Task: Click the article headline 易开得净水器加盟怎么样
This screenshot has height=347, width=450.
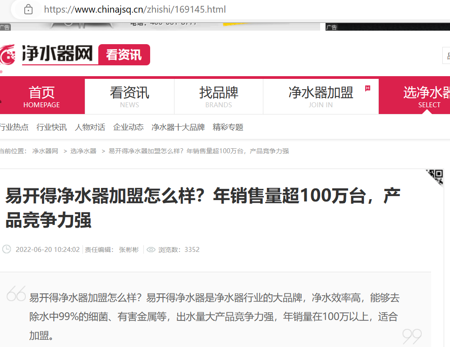Action: [x=202, y=208]
